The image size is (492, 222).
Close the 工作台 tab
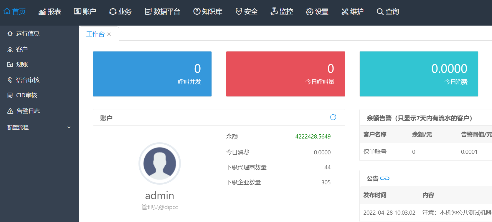pos(109,34)
